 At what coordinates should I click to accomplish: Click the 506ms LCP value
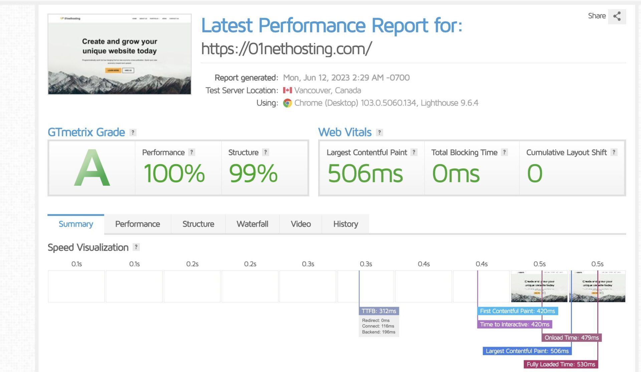365,173
